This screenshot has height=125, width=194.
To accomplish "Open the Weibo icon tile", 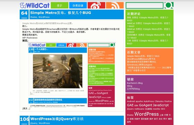I will pos(97,5).
